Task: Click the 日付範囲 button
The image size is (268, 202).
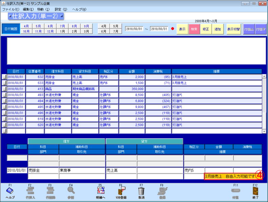Action: pyautogui.click(x=11, y=29)
